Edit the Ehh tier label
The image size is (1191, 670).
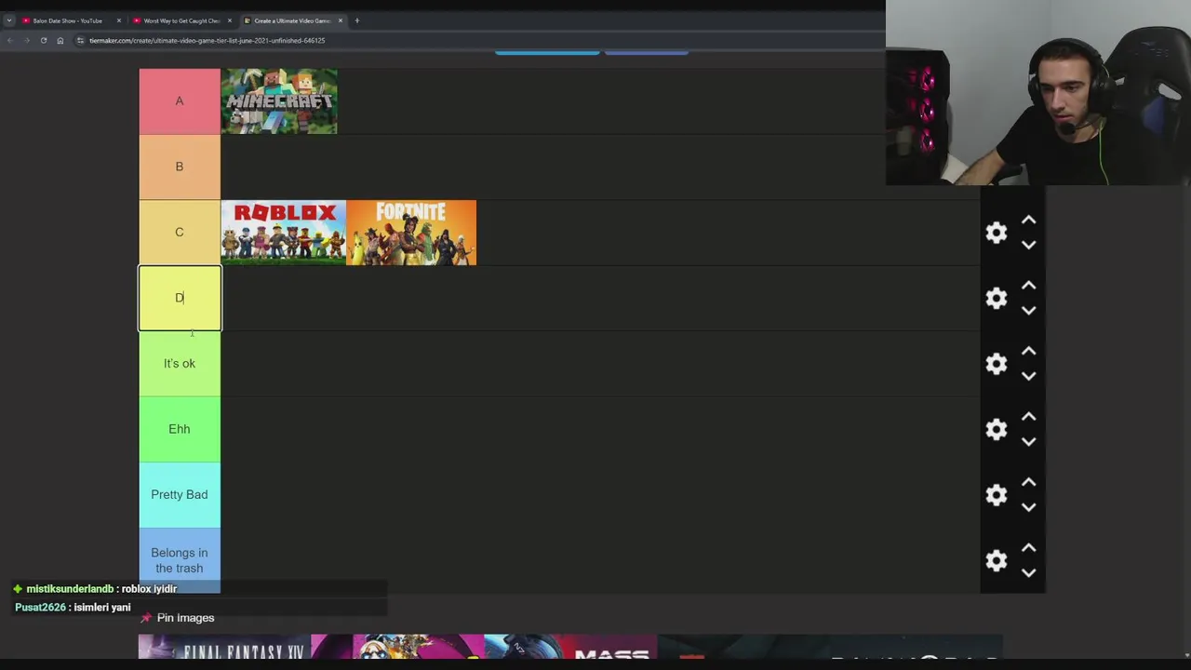180,429
